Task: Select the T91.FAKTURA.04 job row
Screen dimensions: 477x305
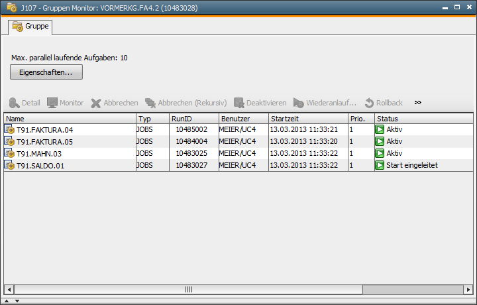Action: coord(44,129)
